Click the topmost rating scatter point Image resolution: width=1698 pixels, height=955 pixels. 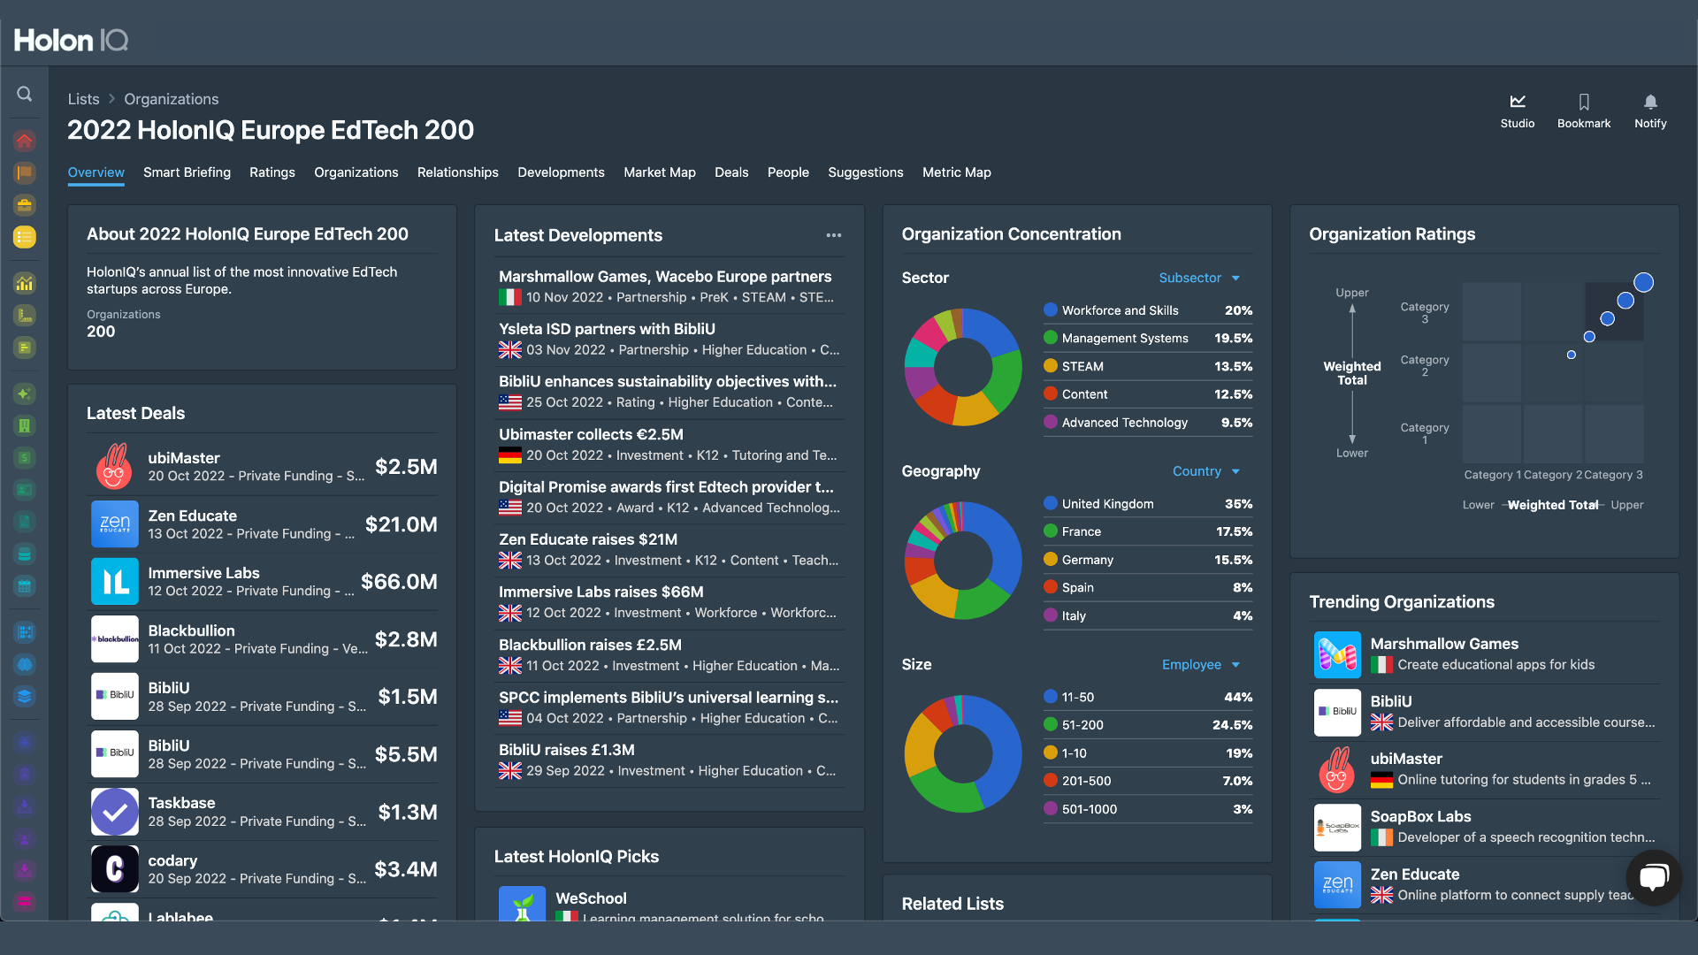(x=1643, y=282)
